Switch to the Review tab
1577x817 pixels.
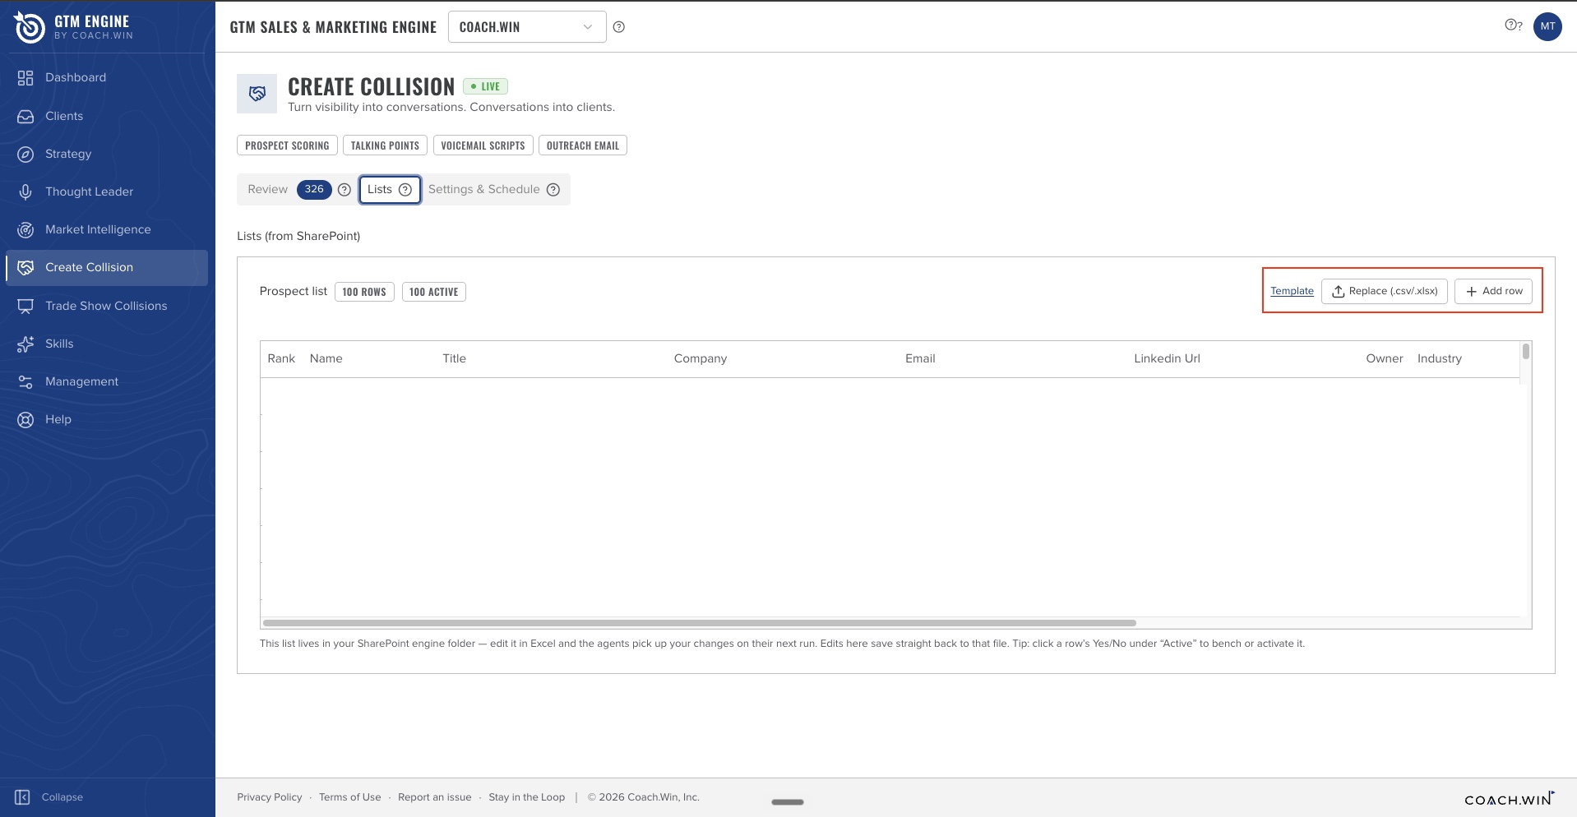pyautogui.click(x=268, y=190)
